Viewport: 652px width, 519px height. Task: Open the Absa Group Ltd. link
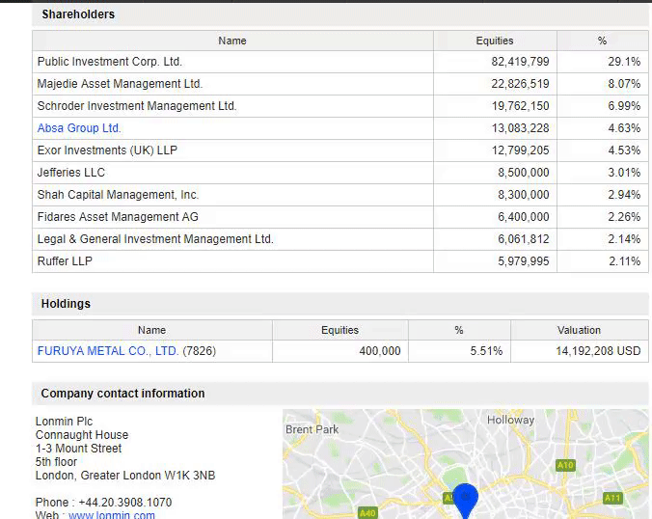(79, 128)
